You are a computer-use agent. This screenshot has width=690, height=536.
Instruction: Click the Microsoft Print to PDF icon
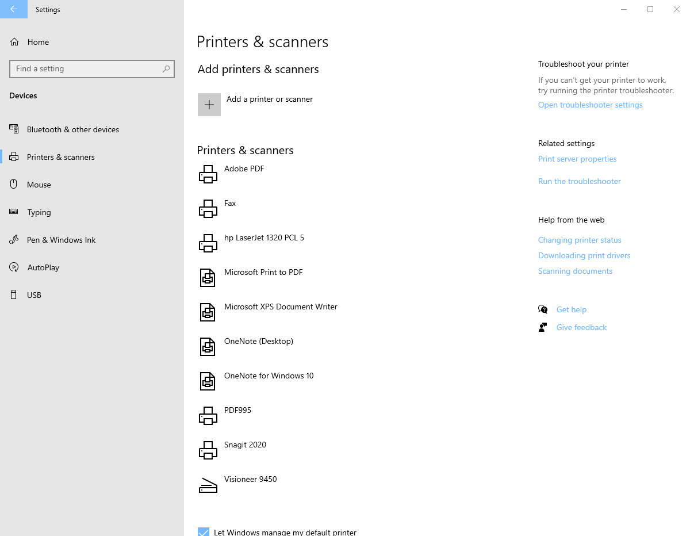point(208,278)
